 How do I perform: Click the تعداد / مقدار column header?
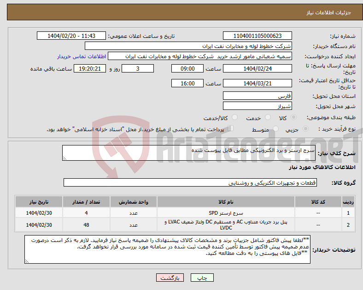[86, 202]
